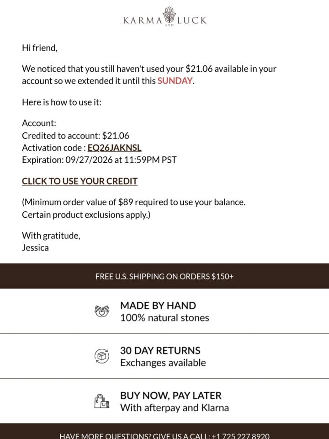
Task: Click the MADE BY HAND heading
Action: (x=158, y=305)
